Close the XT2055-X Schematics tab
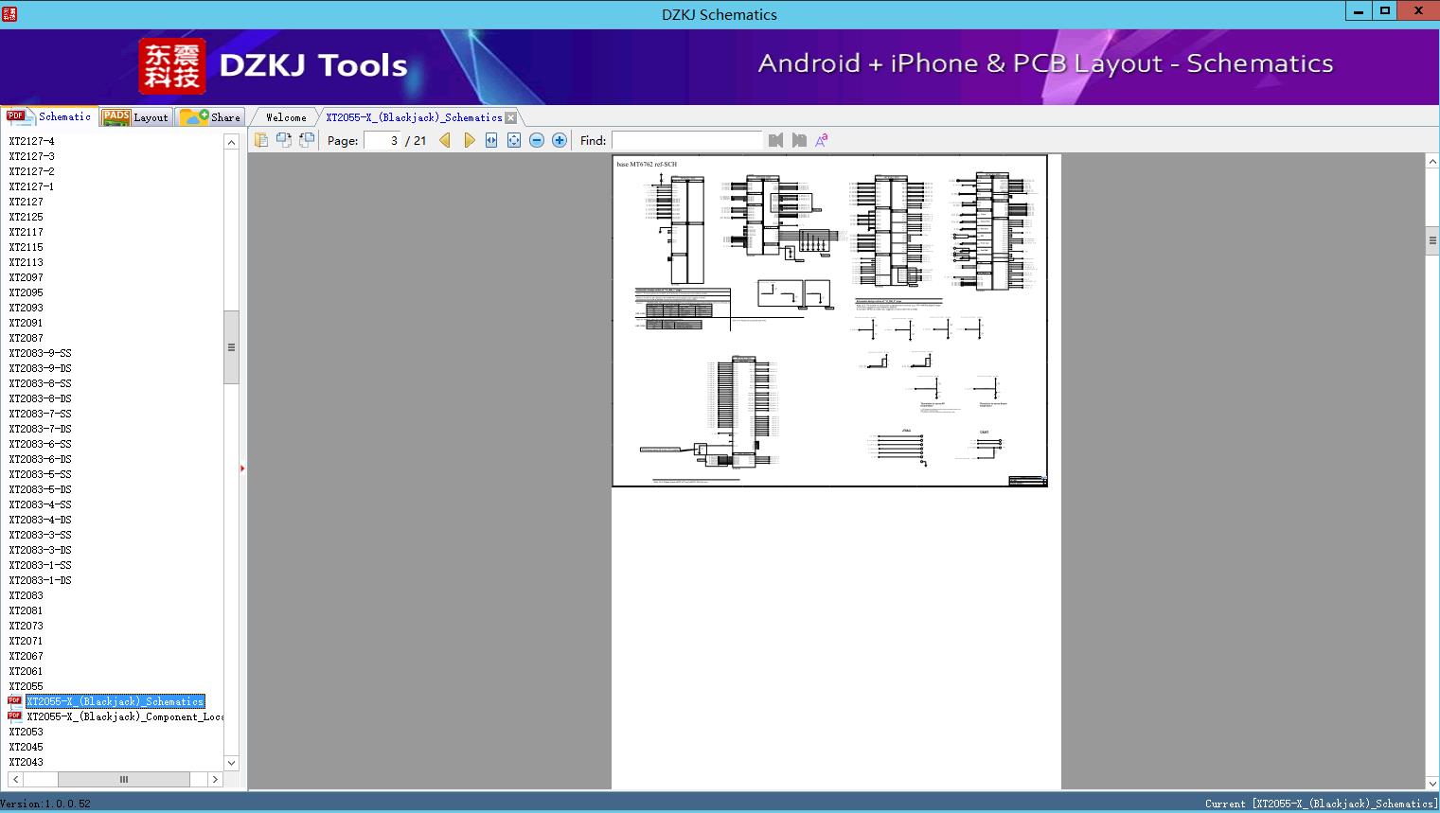Viewport: 1440px width, 813px height. pyautogui.click(x=511, y=118)
